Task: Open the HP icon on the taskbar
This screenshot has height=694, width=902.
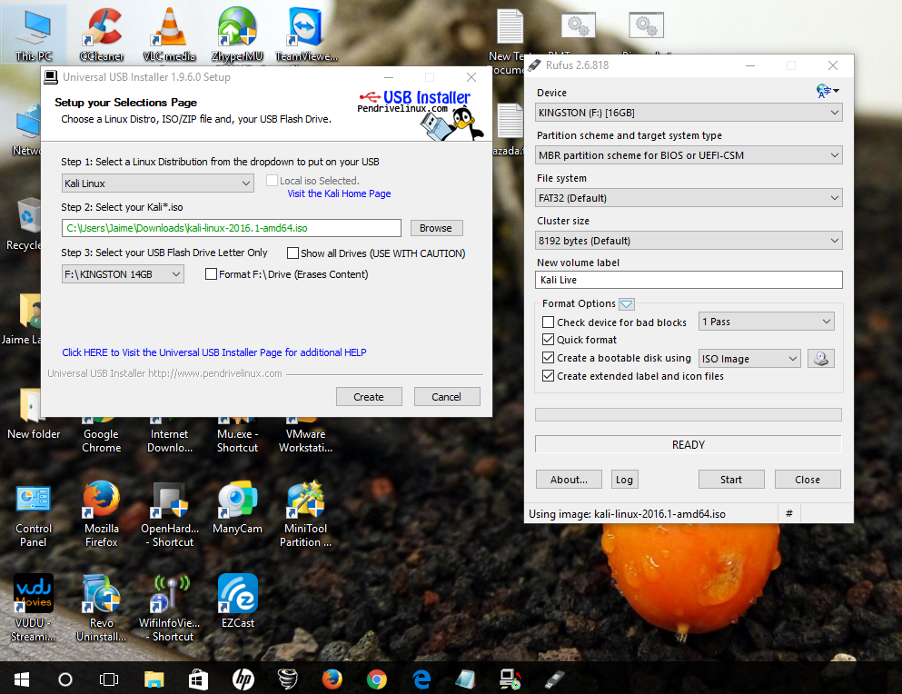Action: click(x=243, y=679)
